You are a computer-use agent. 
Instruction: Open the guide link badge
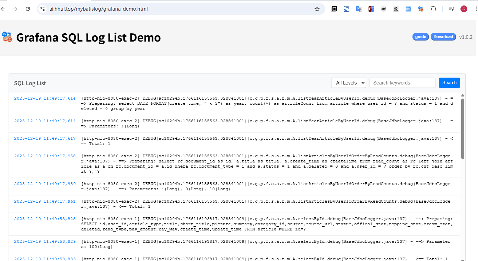[420, 37]
